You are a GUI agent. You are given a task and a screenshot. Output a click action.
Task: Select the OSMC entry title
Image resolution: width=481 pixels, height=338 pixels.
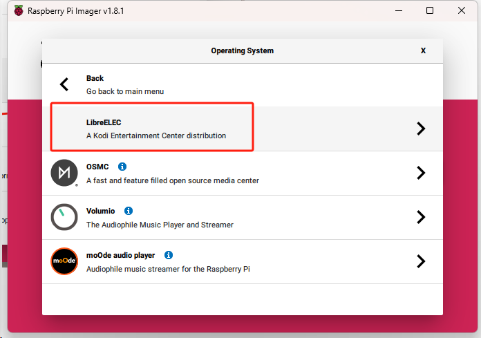point(97,167)
